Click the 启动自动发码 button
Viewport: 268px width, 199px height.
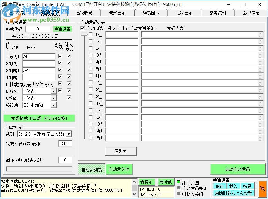pos(238,169)
